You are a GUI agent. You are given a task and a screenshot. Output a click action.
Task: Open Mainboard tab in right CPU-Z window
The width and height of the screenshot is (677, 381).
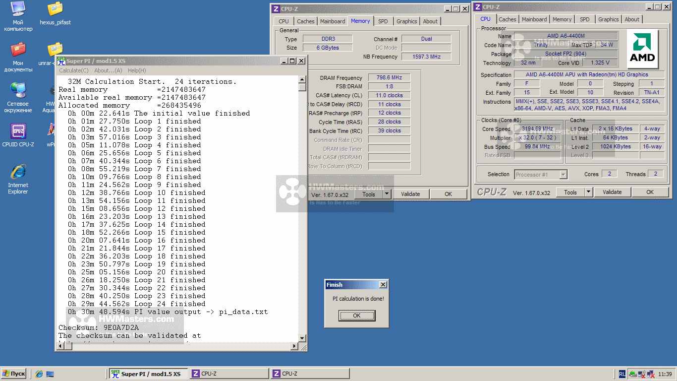534,19
